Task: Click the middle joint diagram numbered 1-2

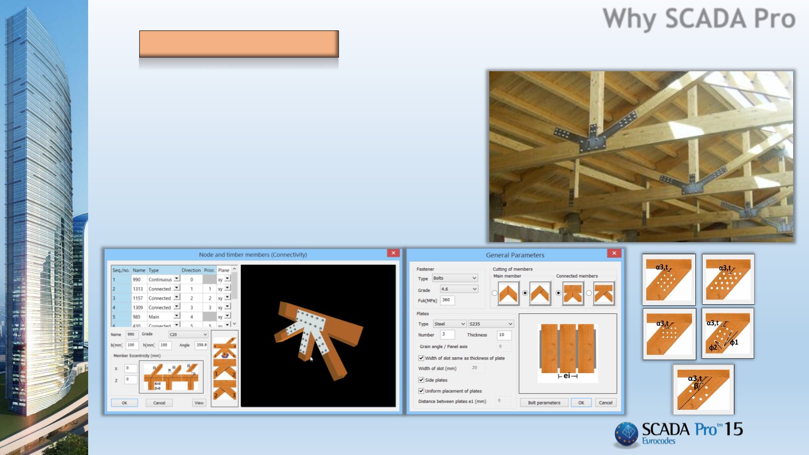Action: 225,369
